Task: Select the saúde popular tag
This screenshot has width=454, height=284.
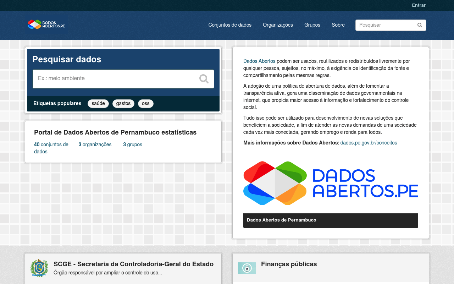Action: [x=98, y=104]
